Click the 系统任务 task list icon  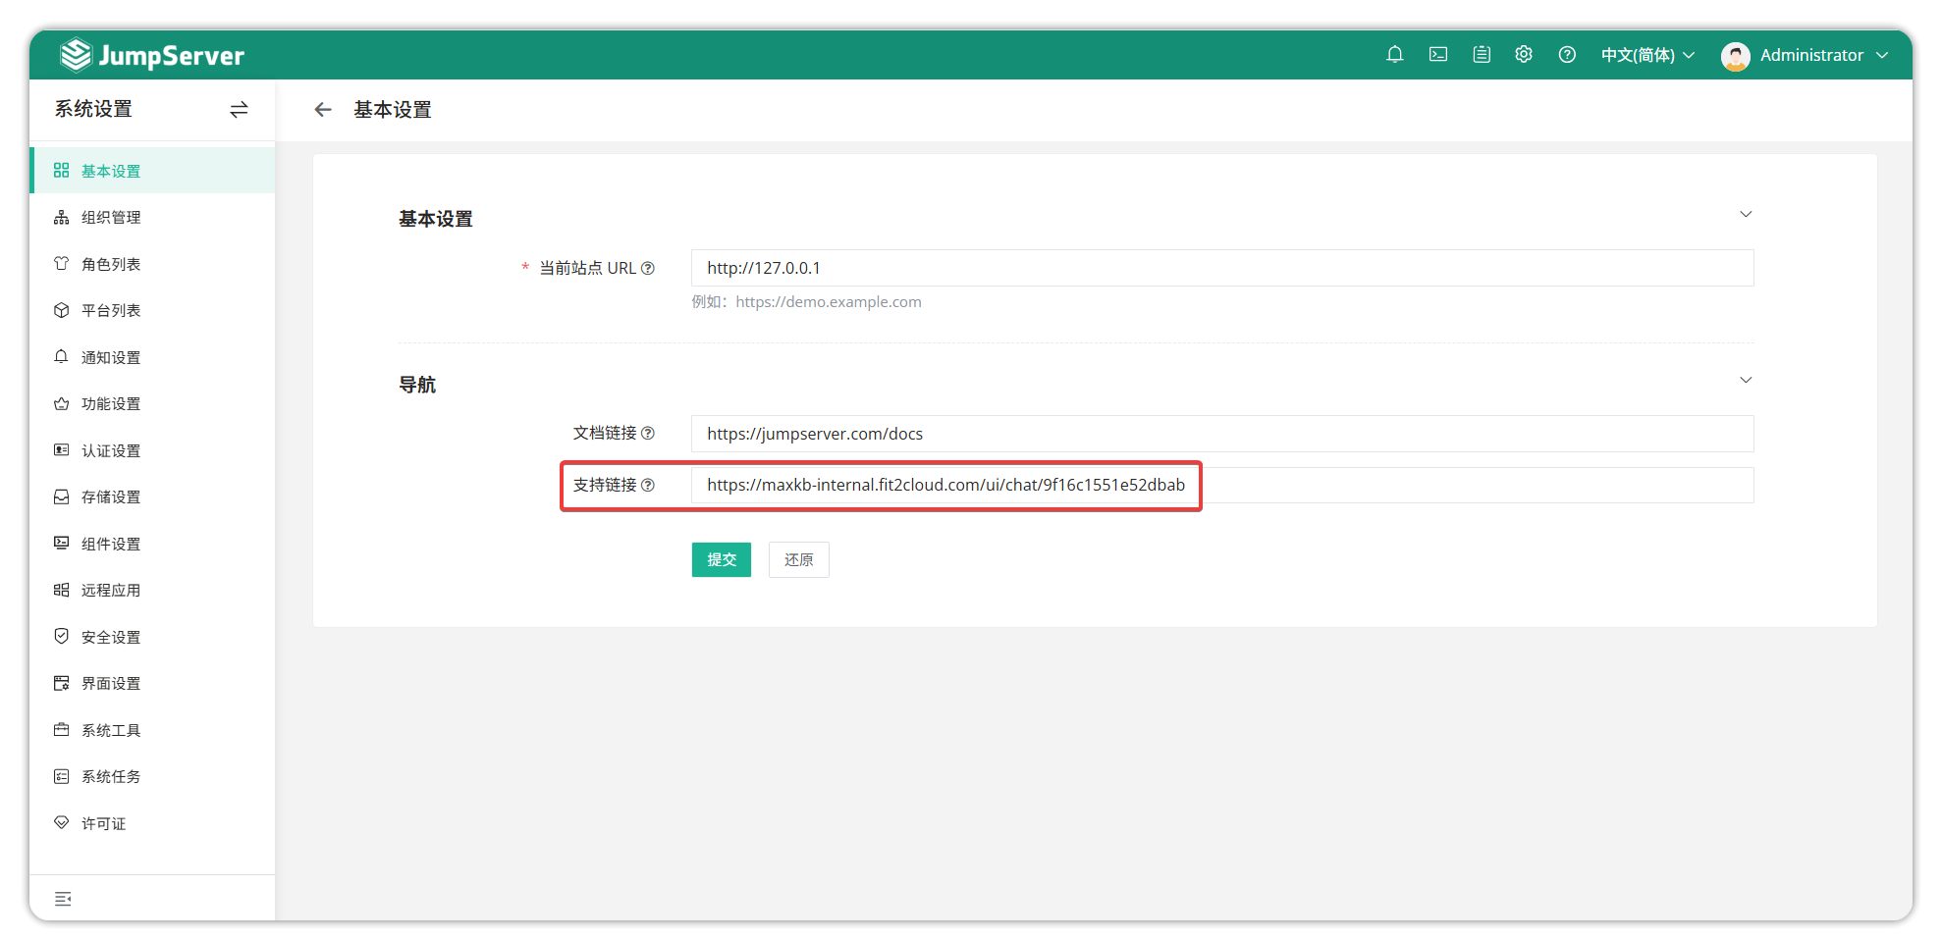click(62, 776)
